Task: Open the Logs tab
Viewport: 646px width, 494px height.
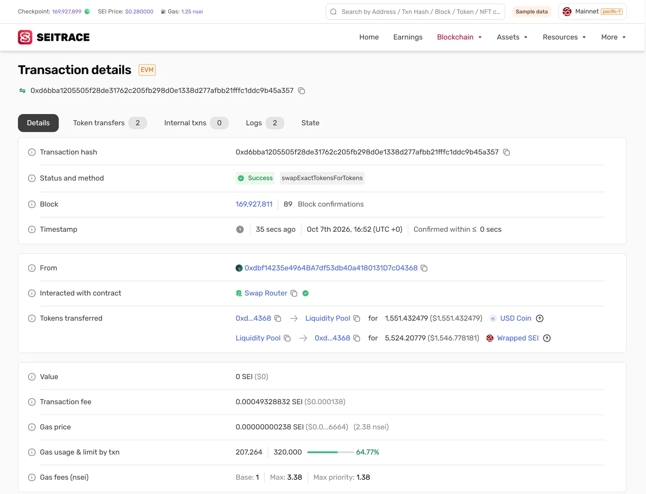Action: click(265, 123)
